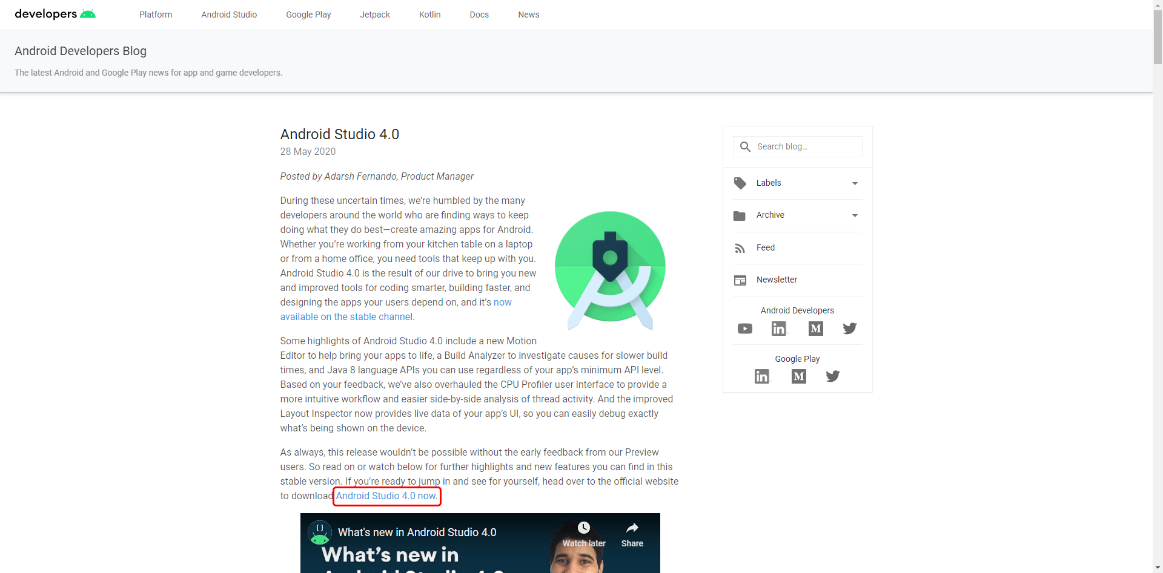Open Google Play Twitter icon
Image resolution: width=1163 pixels, height=573 pixels.
coord(833,376)
